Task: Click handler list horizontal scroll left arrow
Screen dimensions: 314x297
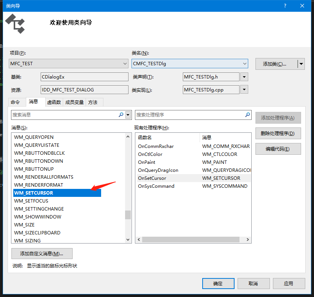Action: (139, 239)
